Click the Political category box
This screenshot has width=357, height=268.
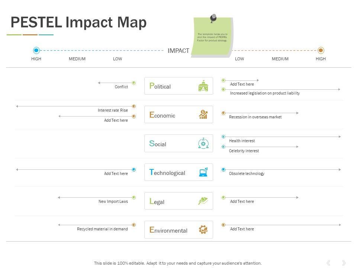coord(178,86)
